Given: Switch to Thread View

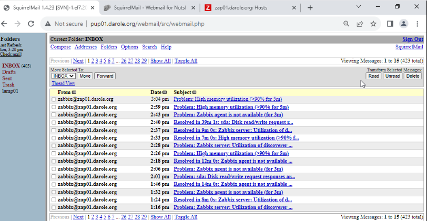Looking at the screenshot, I should pyautogui.click(x=63, y=83).
